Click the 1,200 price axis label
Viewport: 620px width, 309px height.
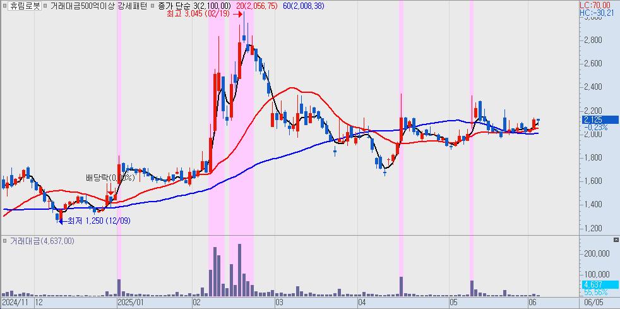tap(593, 228)
